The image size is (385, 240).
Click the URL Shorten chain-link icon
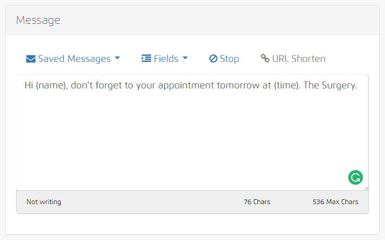click(265, 59)
